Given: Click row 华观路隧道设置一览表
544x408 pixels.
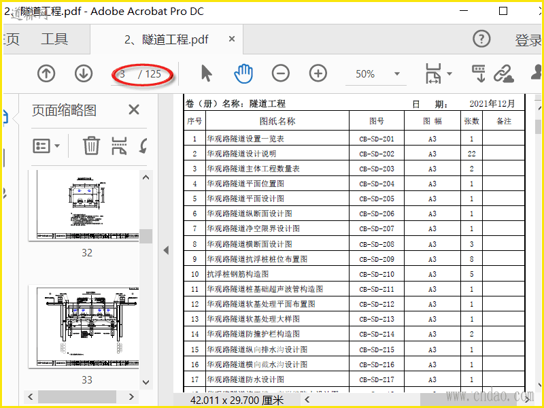Looking at the screenshot, I should pyautogui.click(x=354, y=139).
